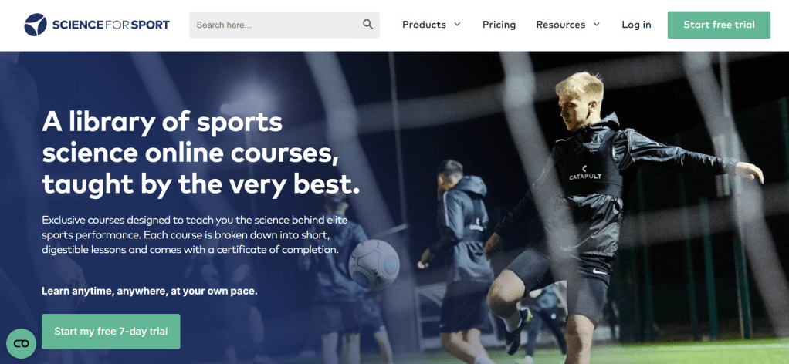Click the SCIENCE FOR SPORT wordmark text
The image size is (789, 364).
tap(110, 25)
